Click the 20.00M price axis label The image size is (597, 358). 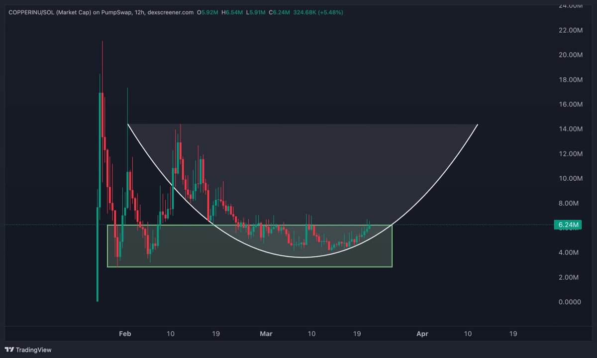(570, 55)
